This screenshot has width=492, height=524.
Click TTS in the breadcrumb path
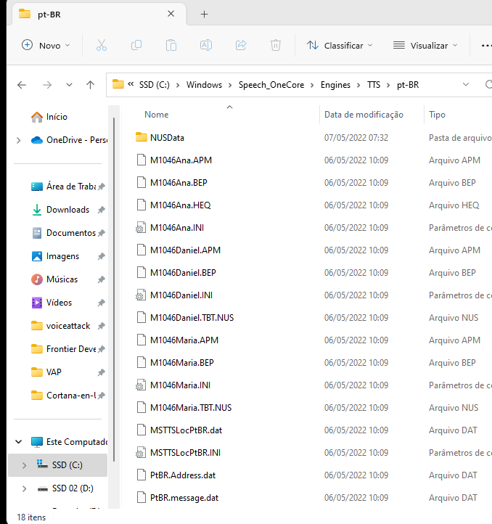(374, 85)
